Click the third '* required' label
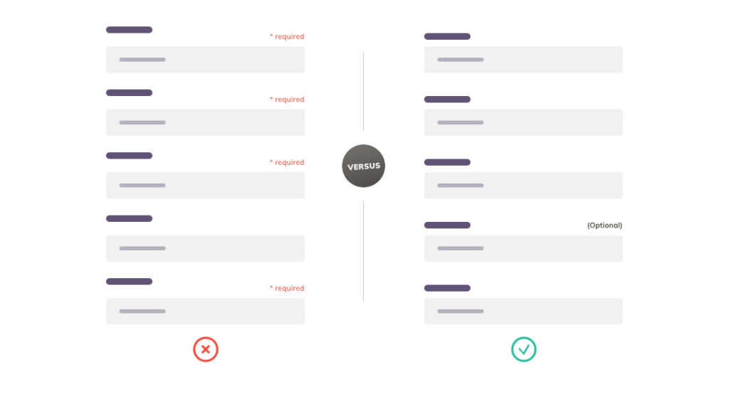 point(287,162)
